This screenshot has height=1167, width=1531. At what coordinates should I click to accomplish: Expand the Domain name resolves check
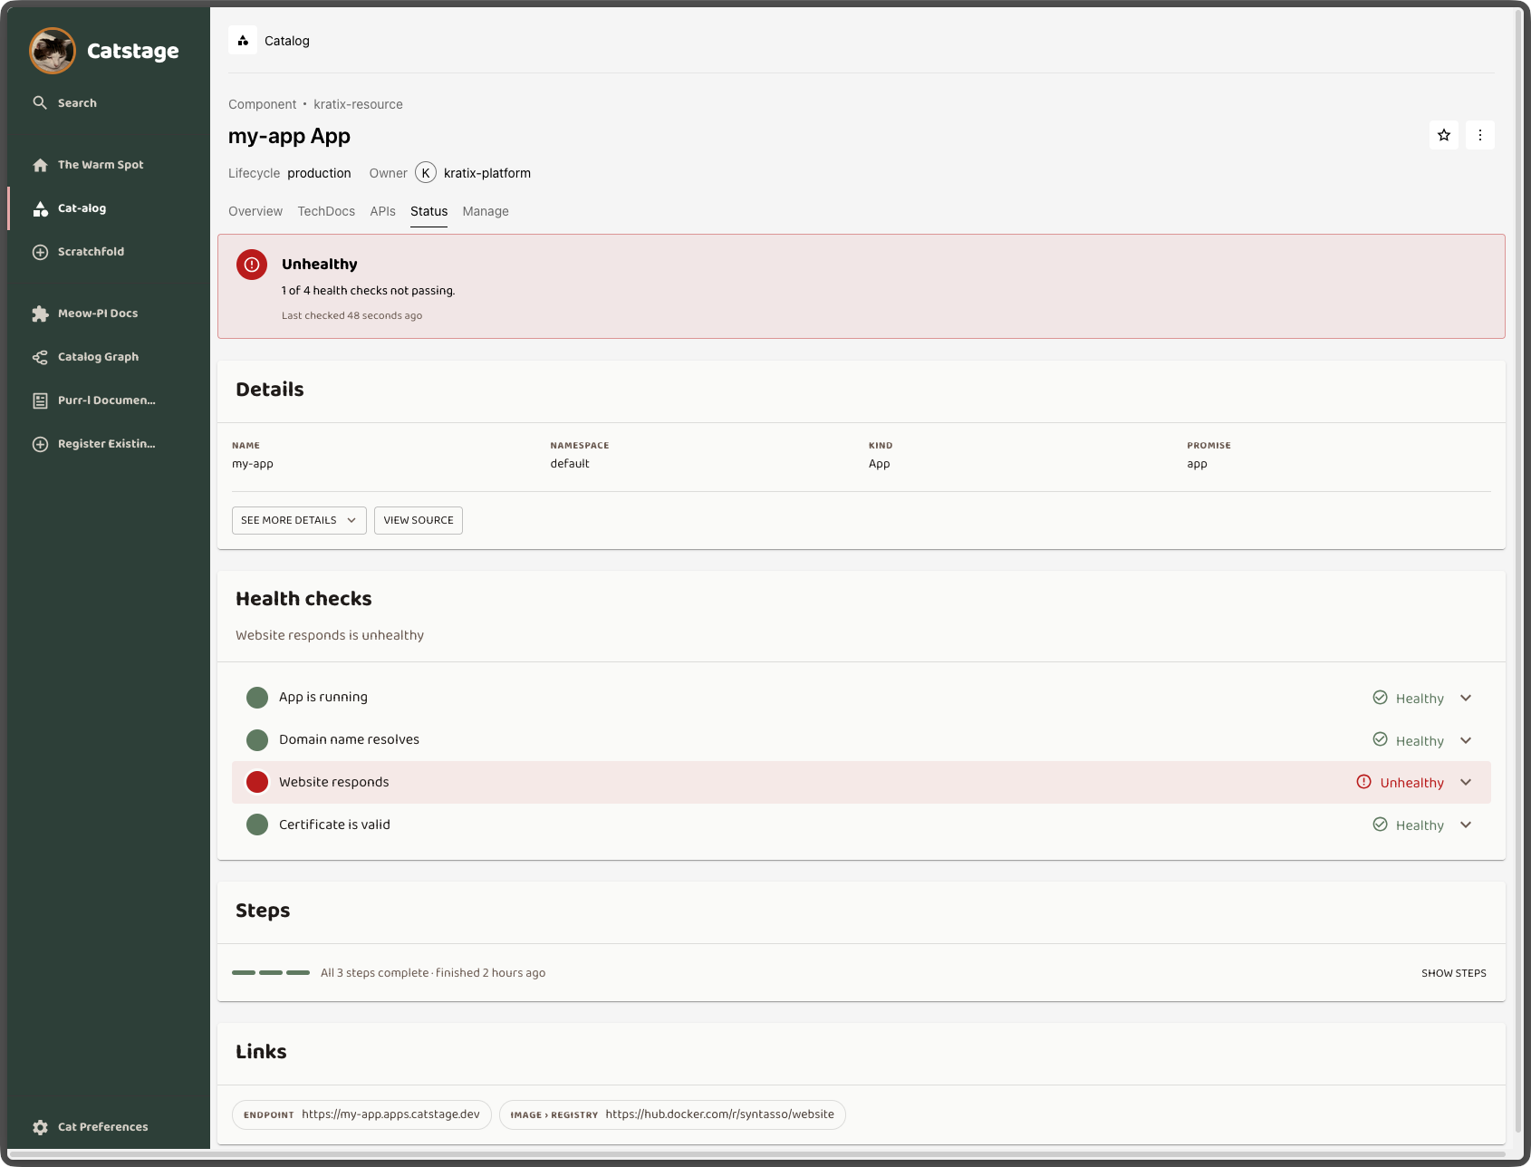tap(1466, 740)
